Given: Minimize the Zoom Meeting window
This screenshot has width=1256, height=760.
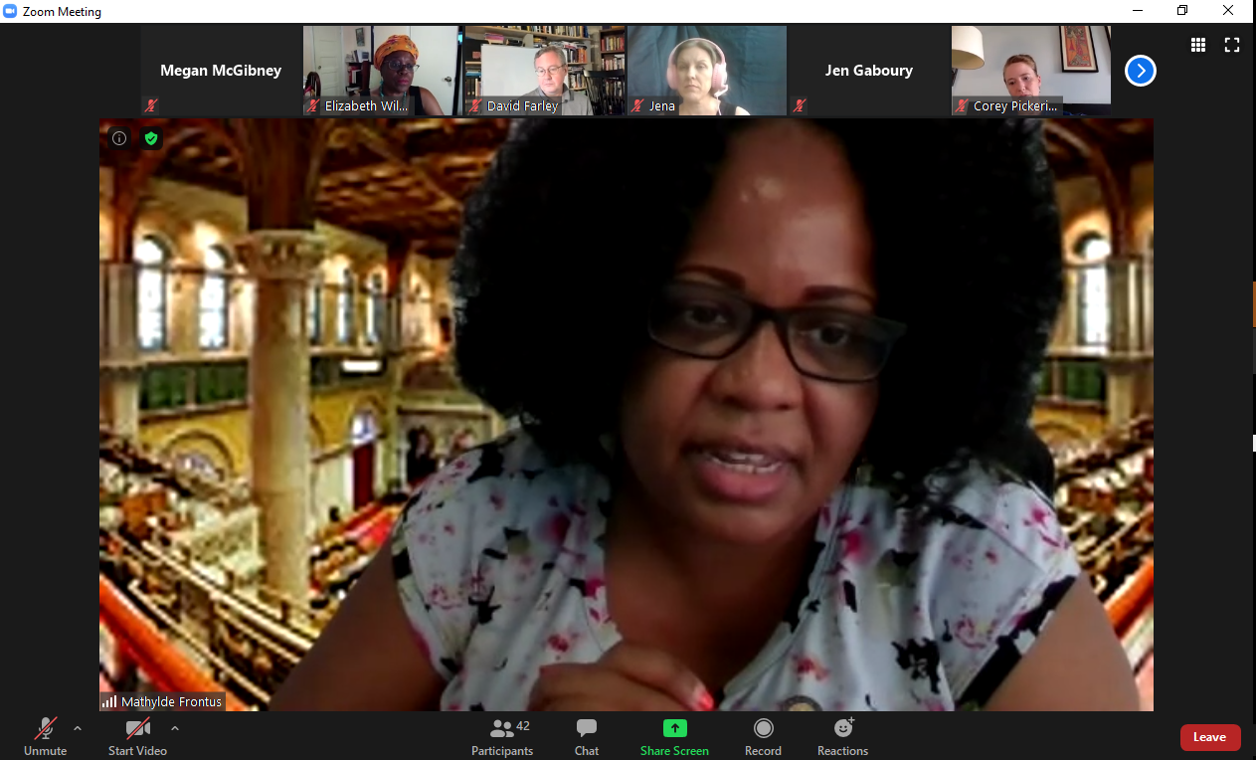Looking at the screenshot, I should click(x=1139, y=11).
